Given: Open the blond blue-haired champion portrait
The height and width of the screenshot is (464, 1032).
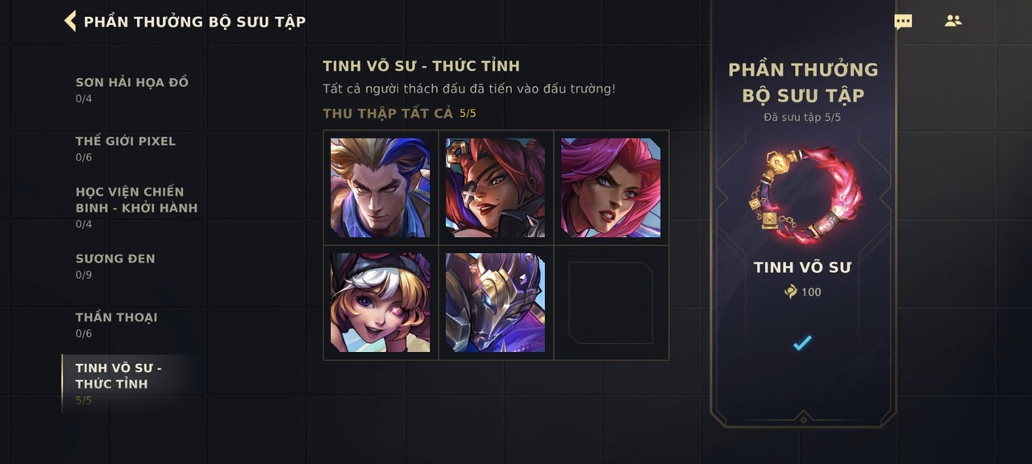Looking at the screenshot, I should [381, 188].
